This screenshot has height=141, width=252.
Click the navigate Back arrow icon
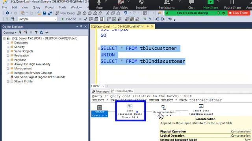[7, 13]
